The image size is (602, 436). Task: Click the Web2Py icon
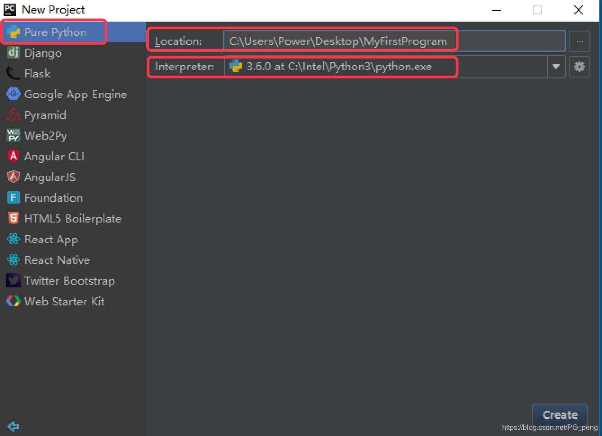(13, 136)
